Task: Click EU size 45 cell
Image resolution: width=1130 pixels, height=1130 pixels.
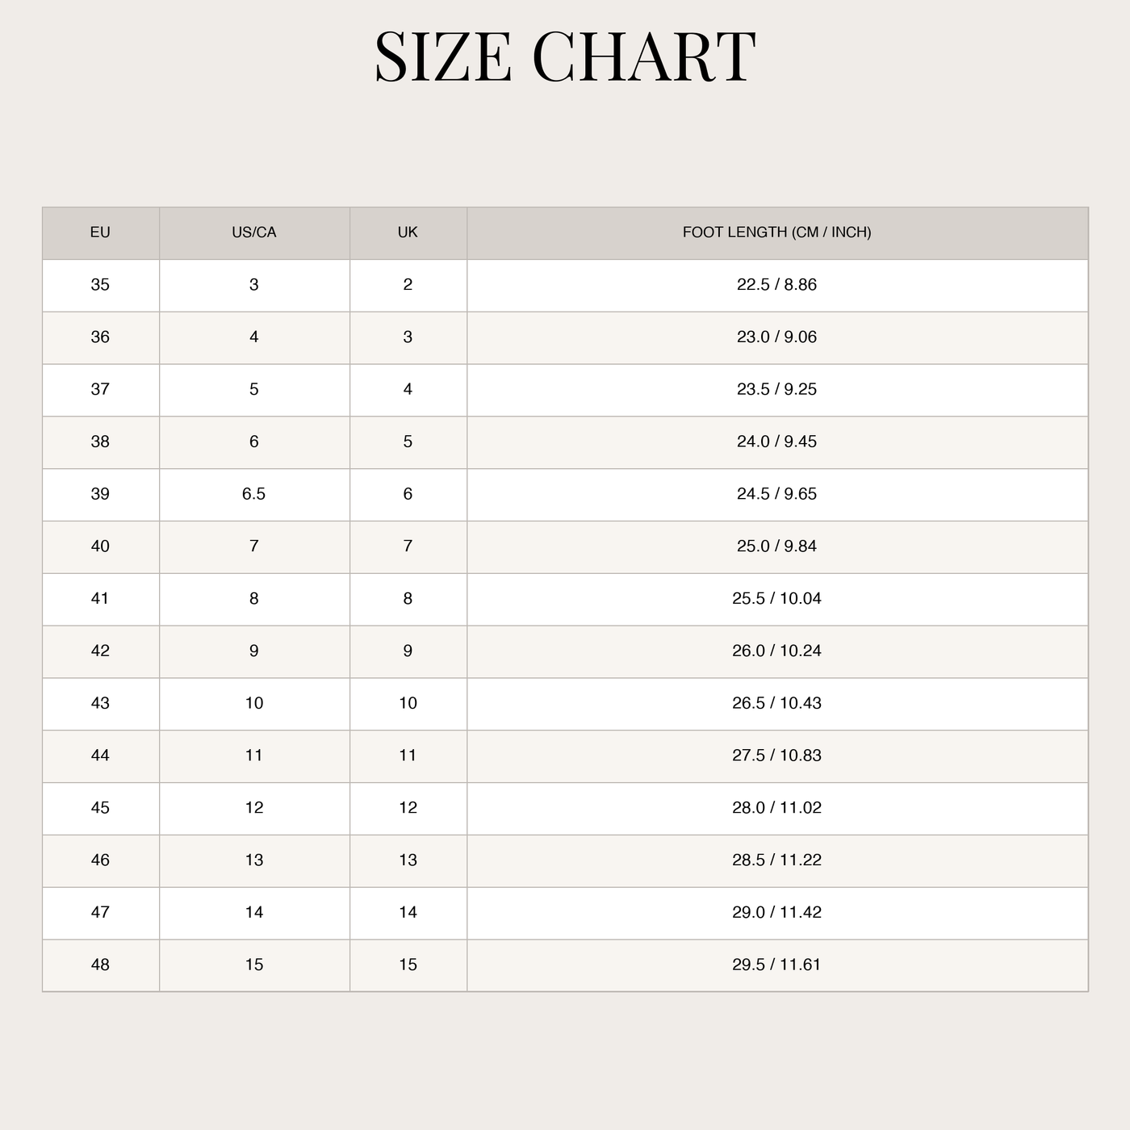Action: pyautogui.click(x=101, y=809)
